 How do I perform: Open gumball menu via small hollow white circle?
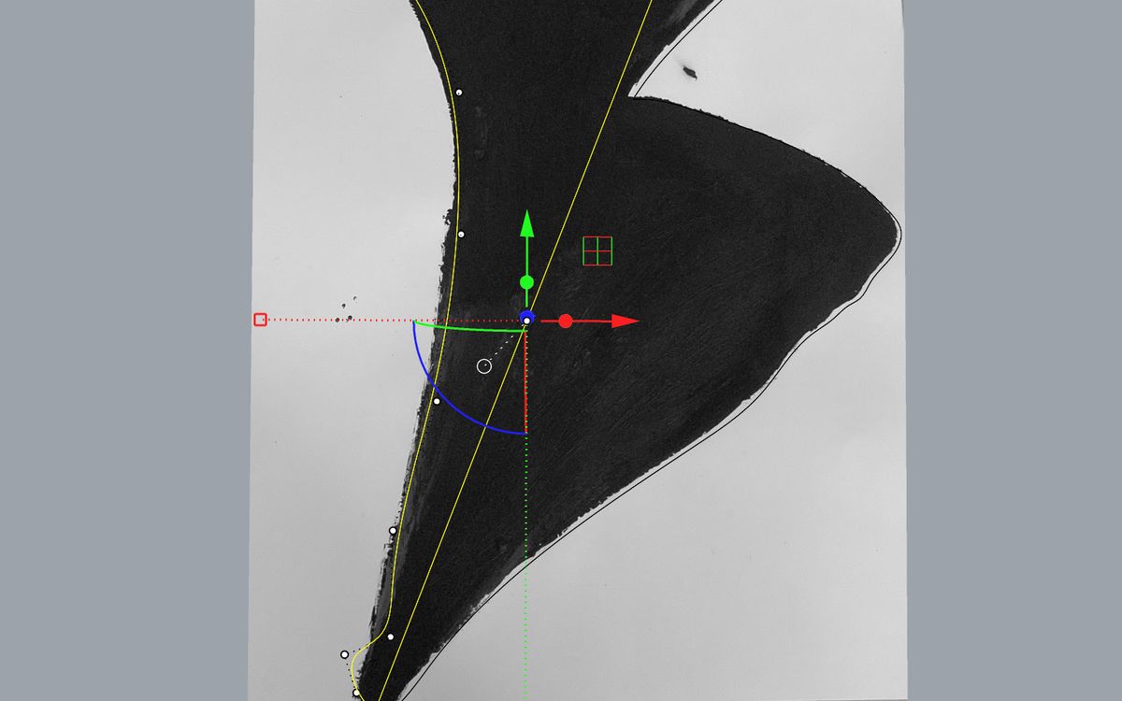tap(483, 366)
